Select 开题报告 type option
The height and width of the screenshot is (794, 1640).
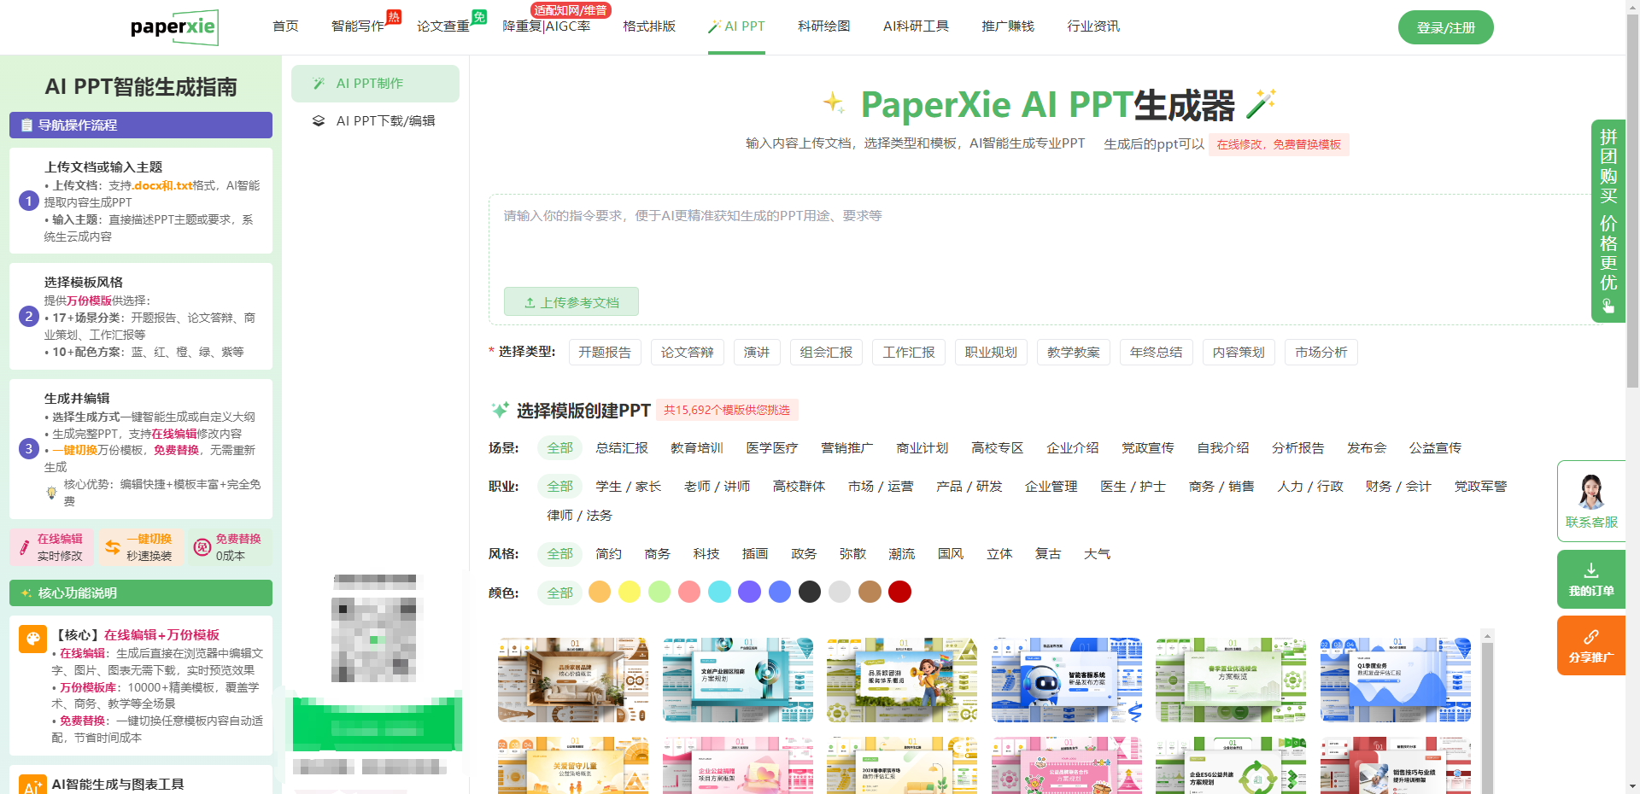pyautogui.click(x=604, y=353)
